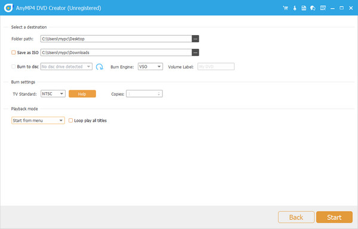Click the Volume Label input field

(216, 67)
